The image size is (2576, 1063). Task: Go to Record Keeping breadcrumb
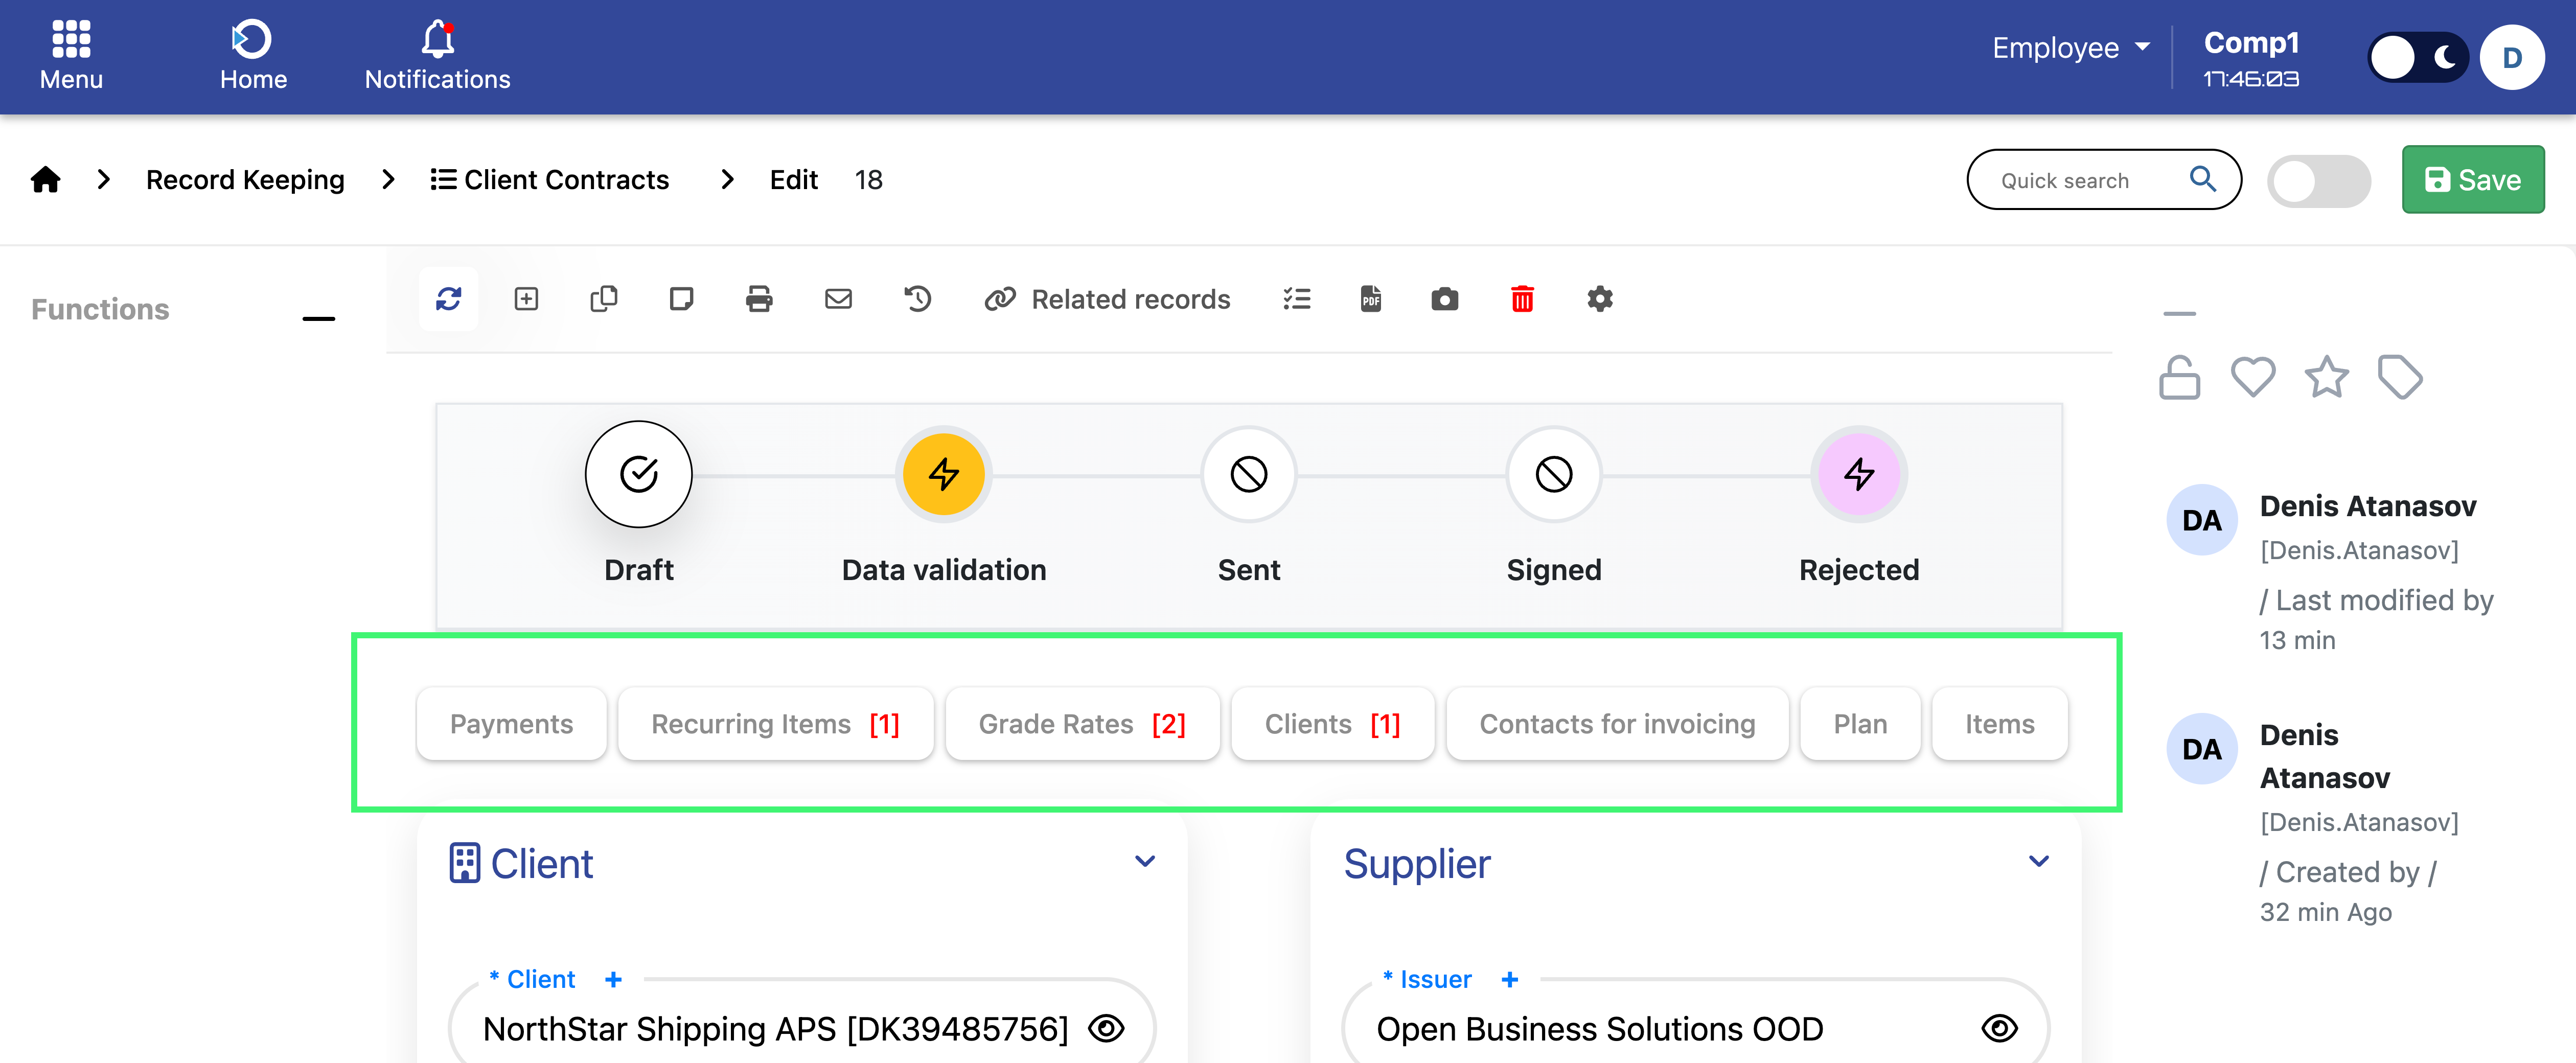click(245, 180)
